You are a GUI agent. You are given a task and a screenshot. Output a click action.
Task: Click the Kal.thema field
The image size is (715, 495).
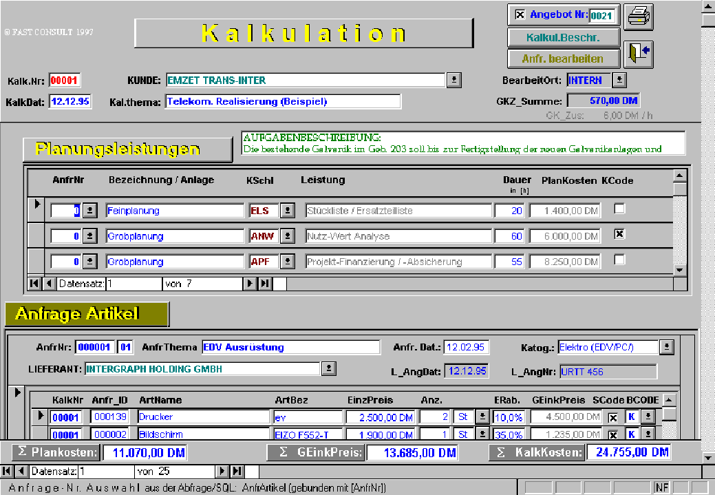point(283,101)
